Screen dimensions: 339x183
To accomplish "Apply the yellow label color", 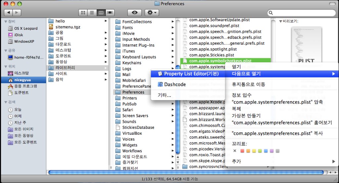I will (254, 151).
